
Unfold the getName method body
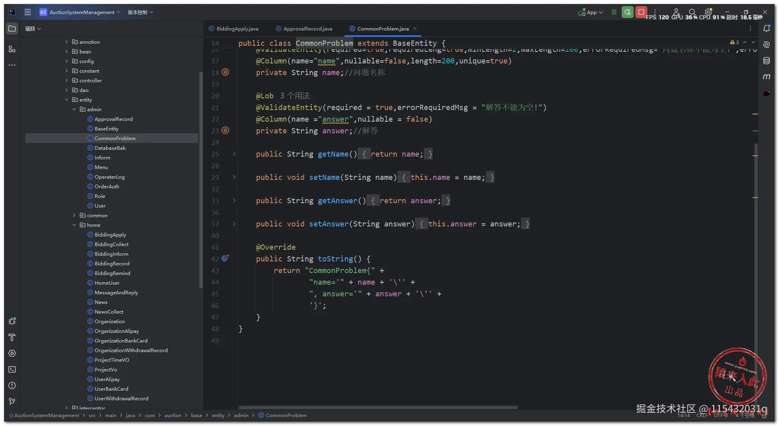[234, 154]
